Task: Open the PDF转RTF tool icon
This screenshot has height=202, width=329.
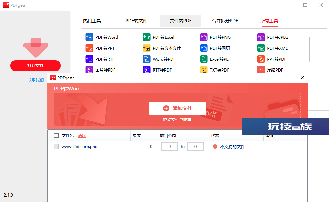Action: pyautogui.click(x=89, y=59)
